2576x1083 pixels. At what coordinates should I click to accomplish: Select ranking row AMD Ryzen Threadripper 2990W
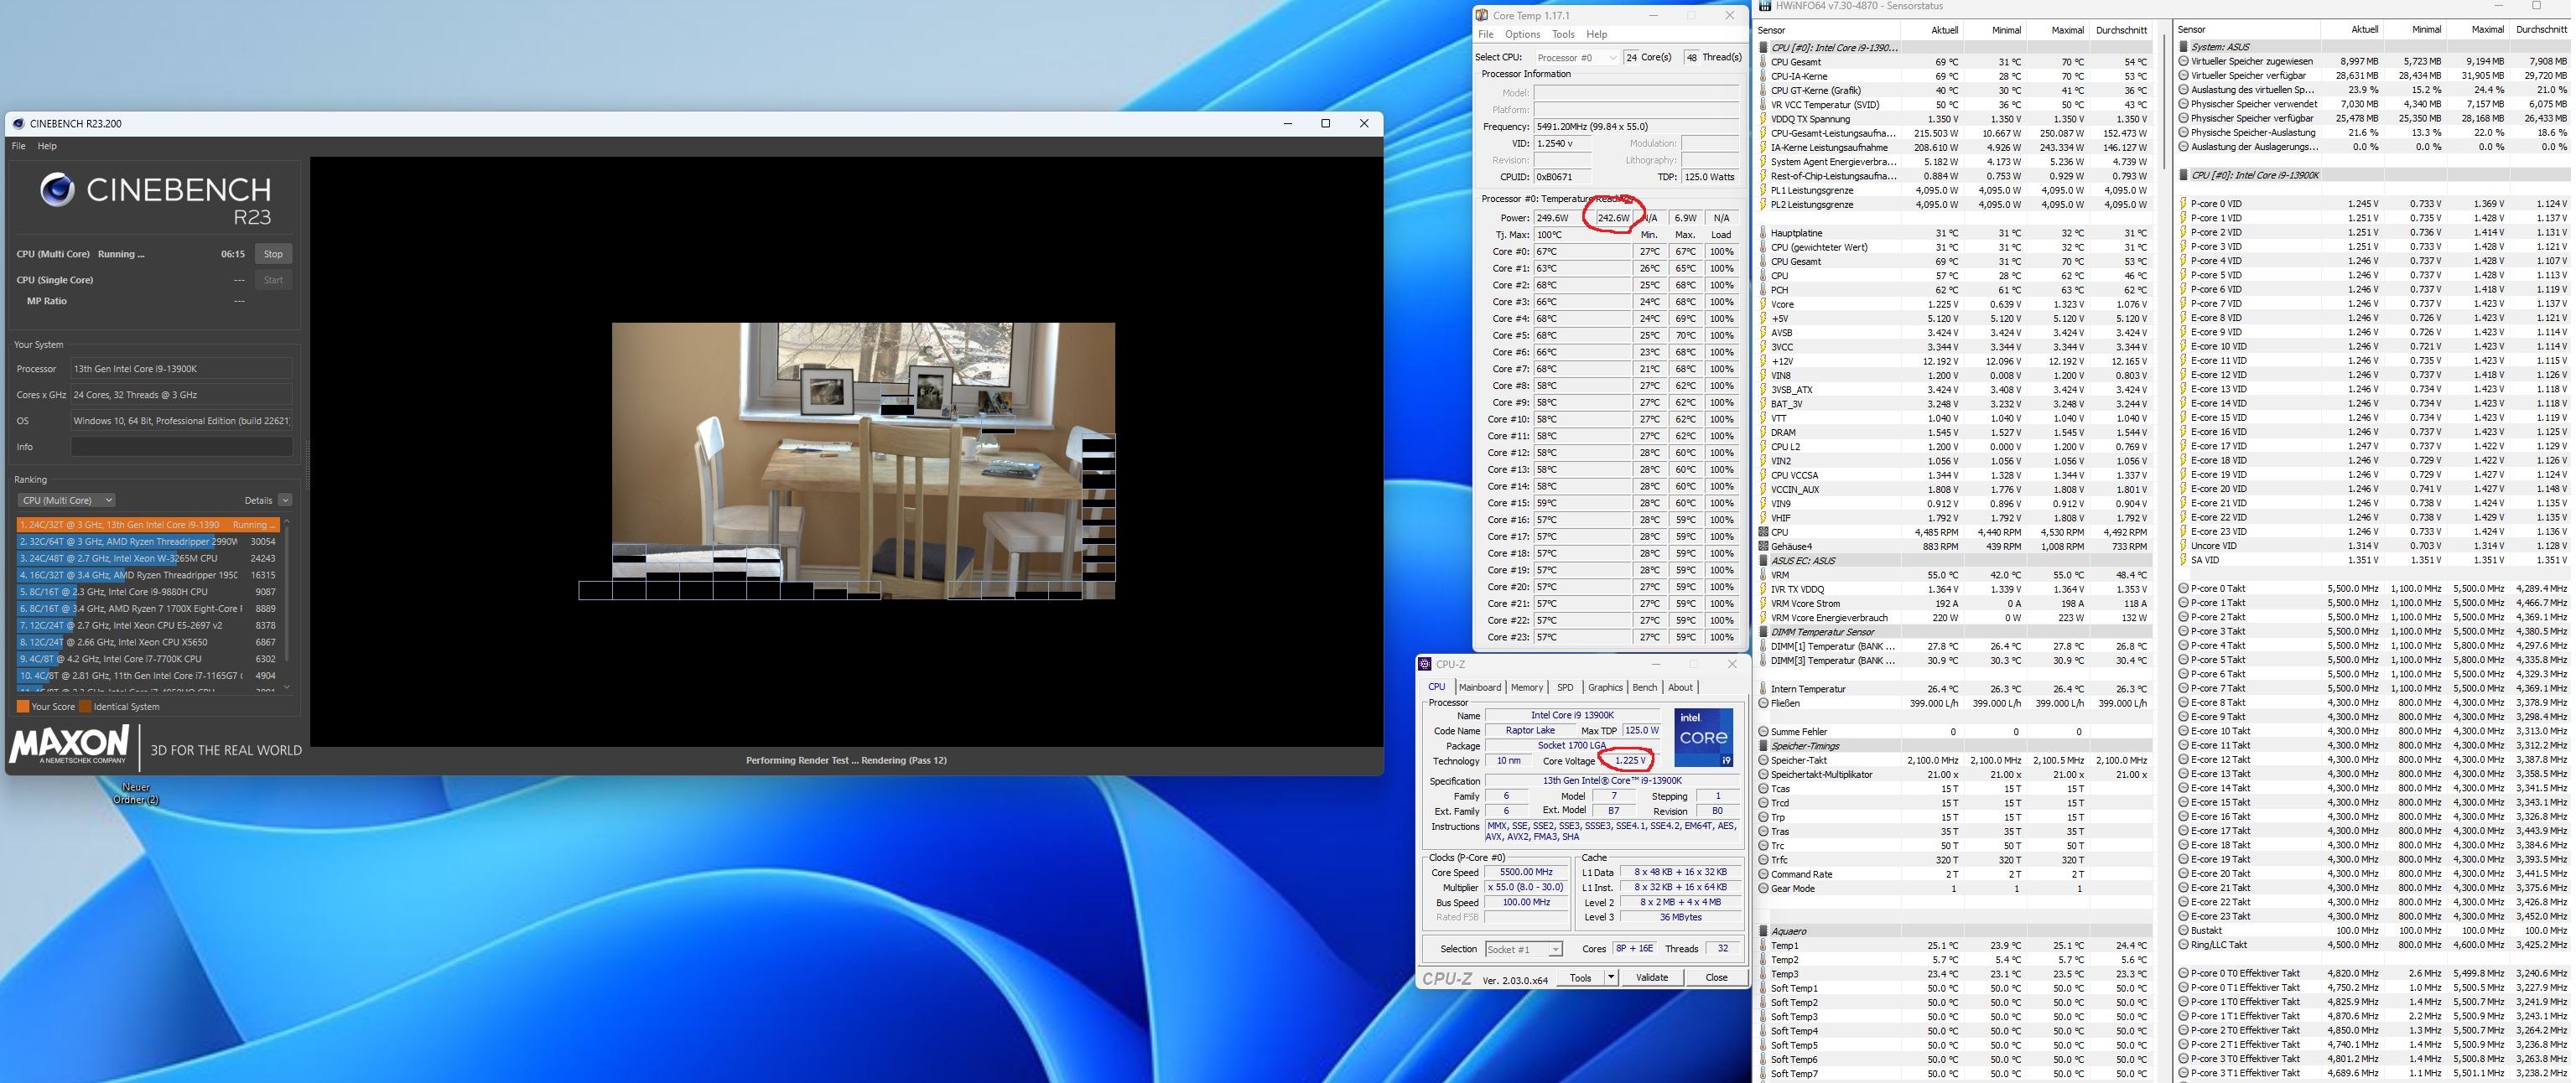[148, 541]
